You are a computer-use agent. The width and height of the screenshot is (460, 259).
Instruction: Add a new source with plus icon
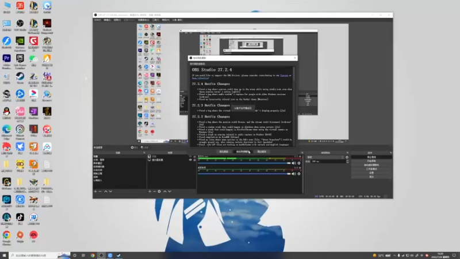tap(149, 192)
